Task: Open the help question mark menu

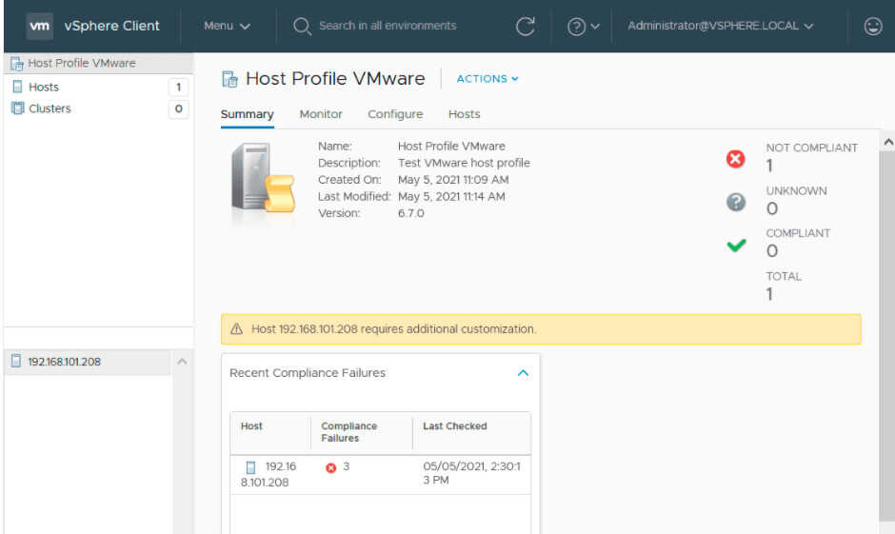Action: (x=583, y=27)
